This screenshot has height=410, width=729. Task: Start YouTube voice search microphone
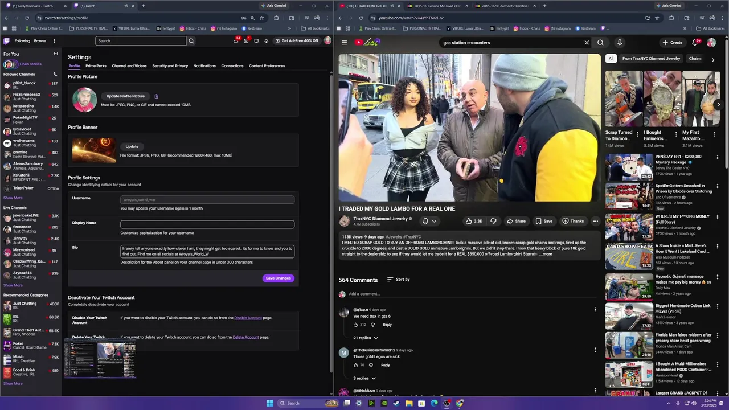coord(620,43)
